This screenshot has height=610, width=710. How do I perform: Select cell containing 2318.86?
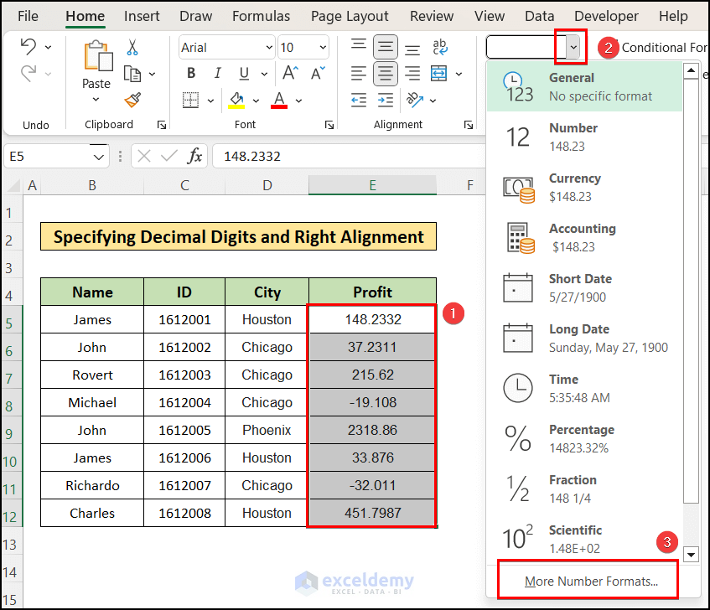click(x=372, y=430)
